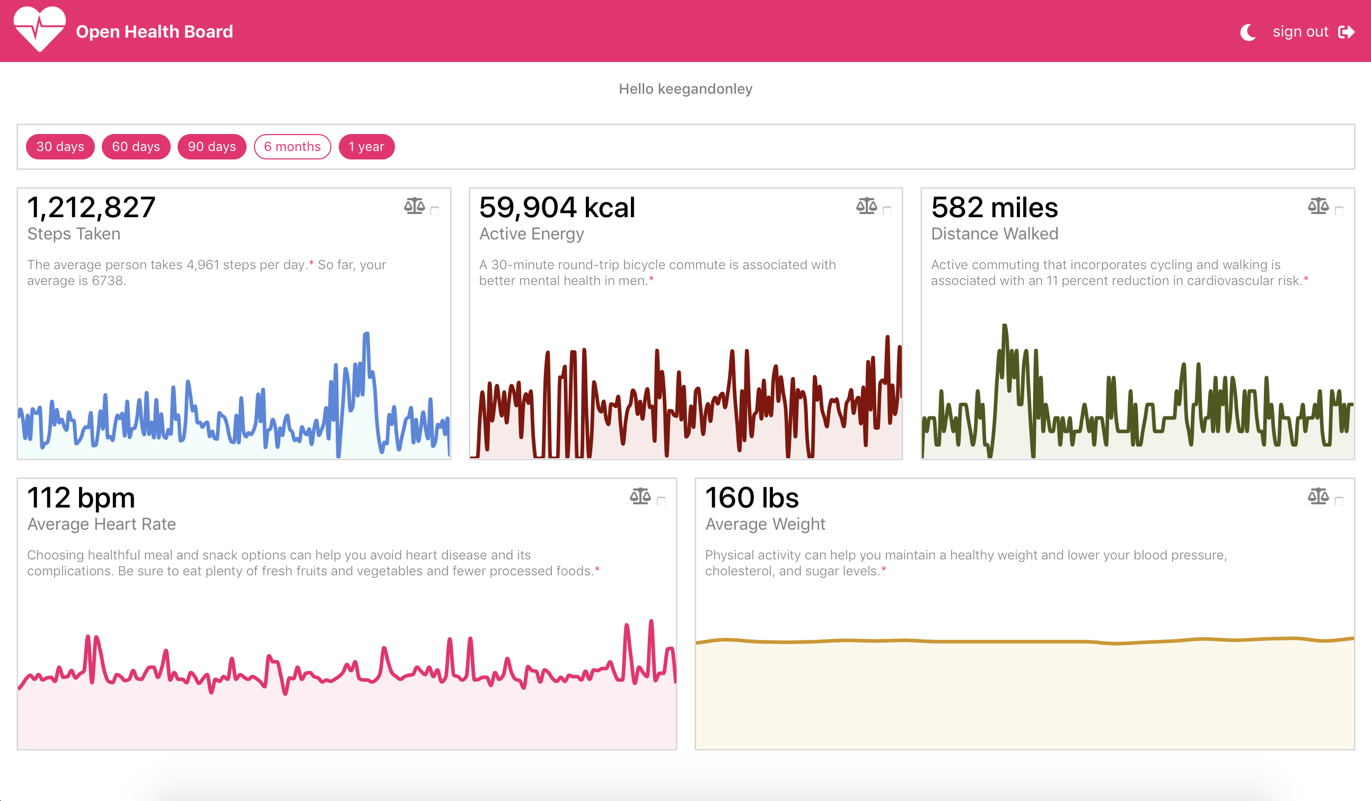Click Steps Taken balance scale icon
1371x801 pixels.
(x=414, y=206)
